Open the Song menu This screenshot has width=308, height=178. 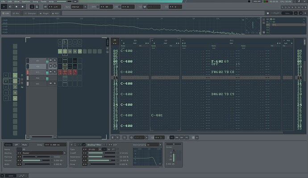[x=35, y=1]
